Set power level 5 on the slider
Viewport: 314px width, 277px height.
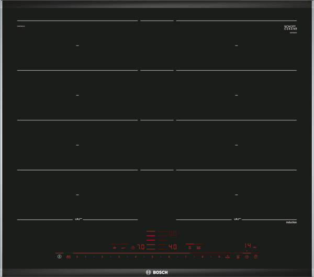(x=152, y=257)
